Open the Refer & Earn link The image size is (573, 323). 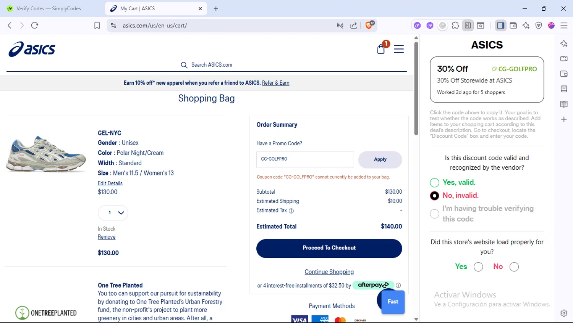coord(275,83)
